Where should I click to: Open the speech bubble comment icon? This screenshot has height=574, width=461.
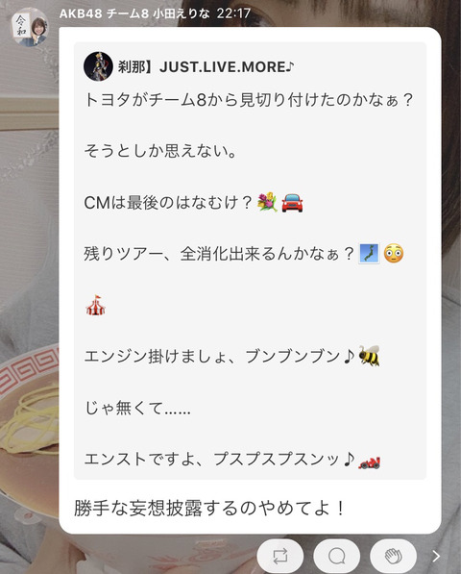[x=337, y=556]
